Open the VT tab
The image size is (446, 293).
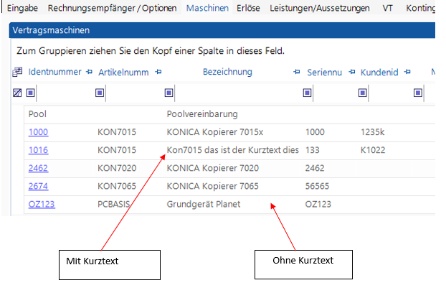coord(387,8)
